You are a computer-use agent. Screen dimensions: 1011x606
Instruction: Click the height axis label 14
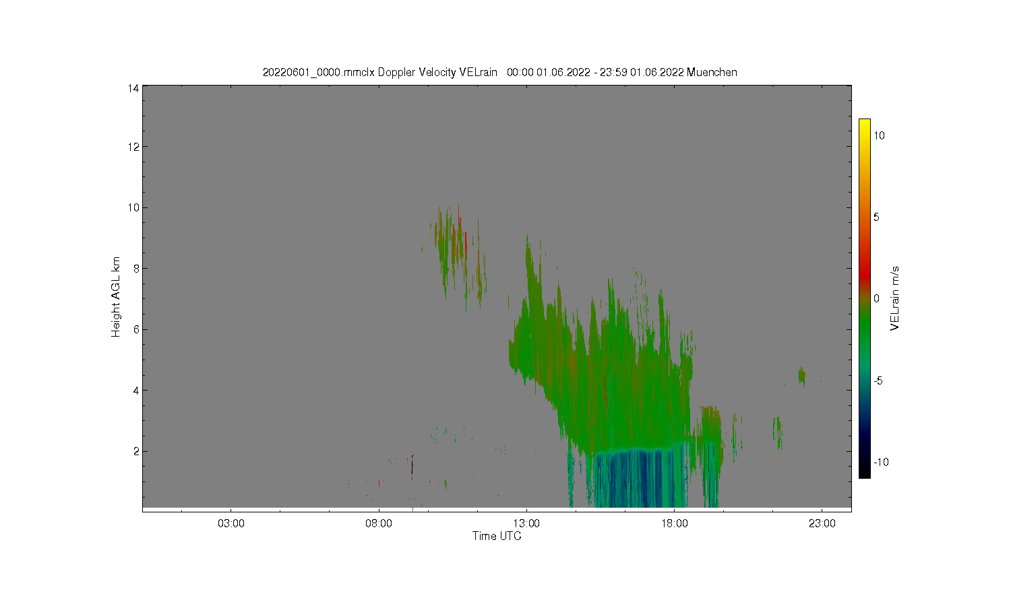tap(133, 88)
